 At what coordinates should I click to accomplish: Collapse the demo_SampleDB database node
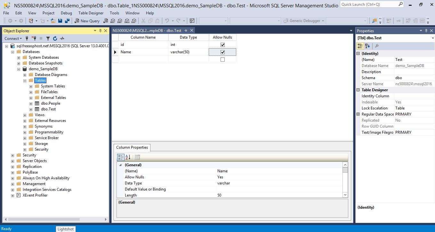(19, 69)
